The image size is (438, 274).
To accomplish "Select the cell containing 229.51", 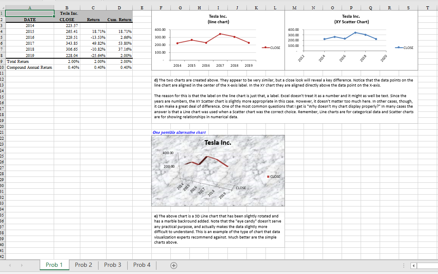I will click(67, 38).
